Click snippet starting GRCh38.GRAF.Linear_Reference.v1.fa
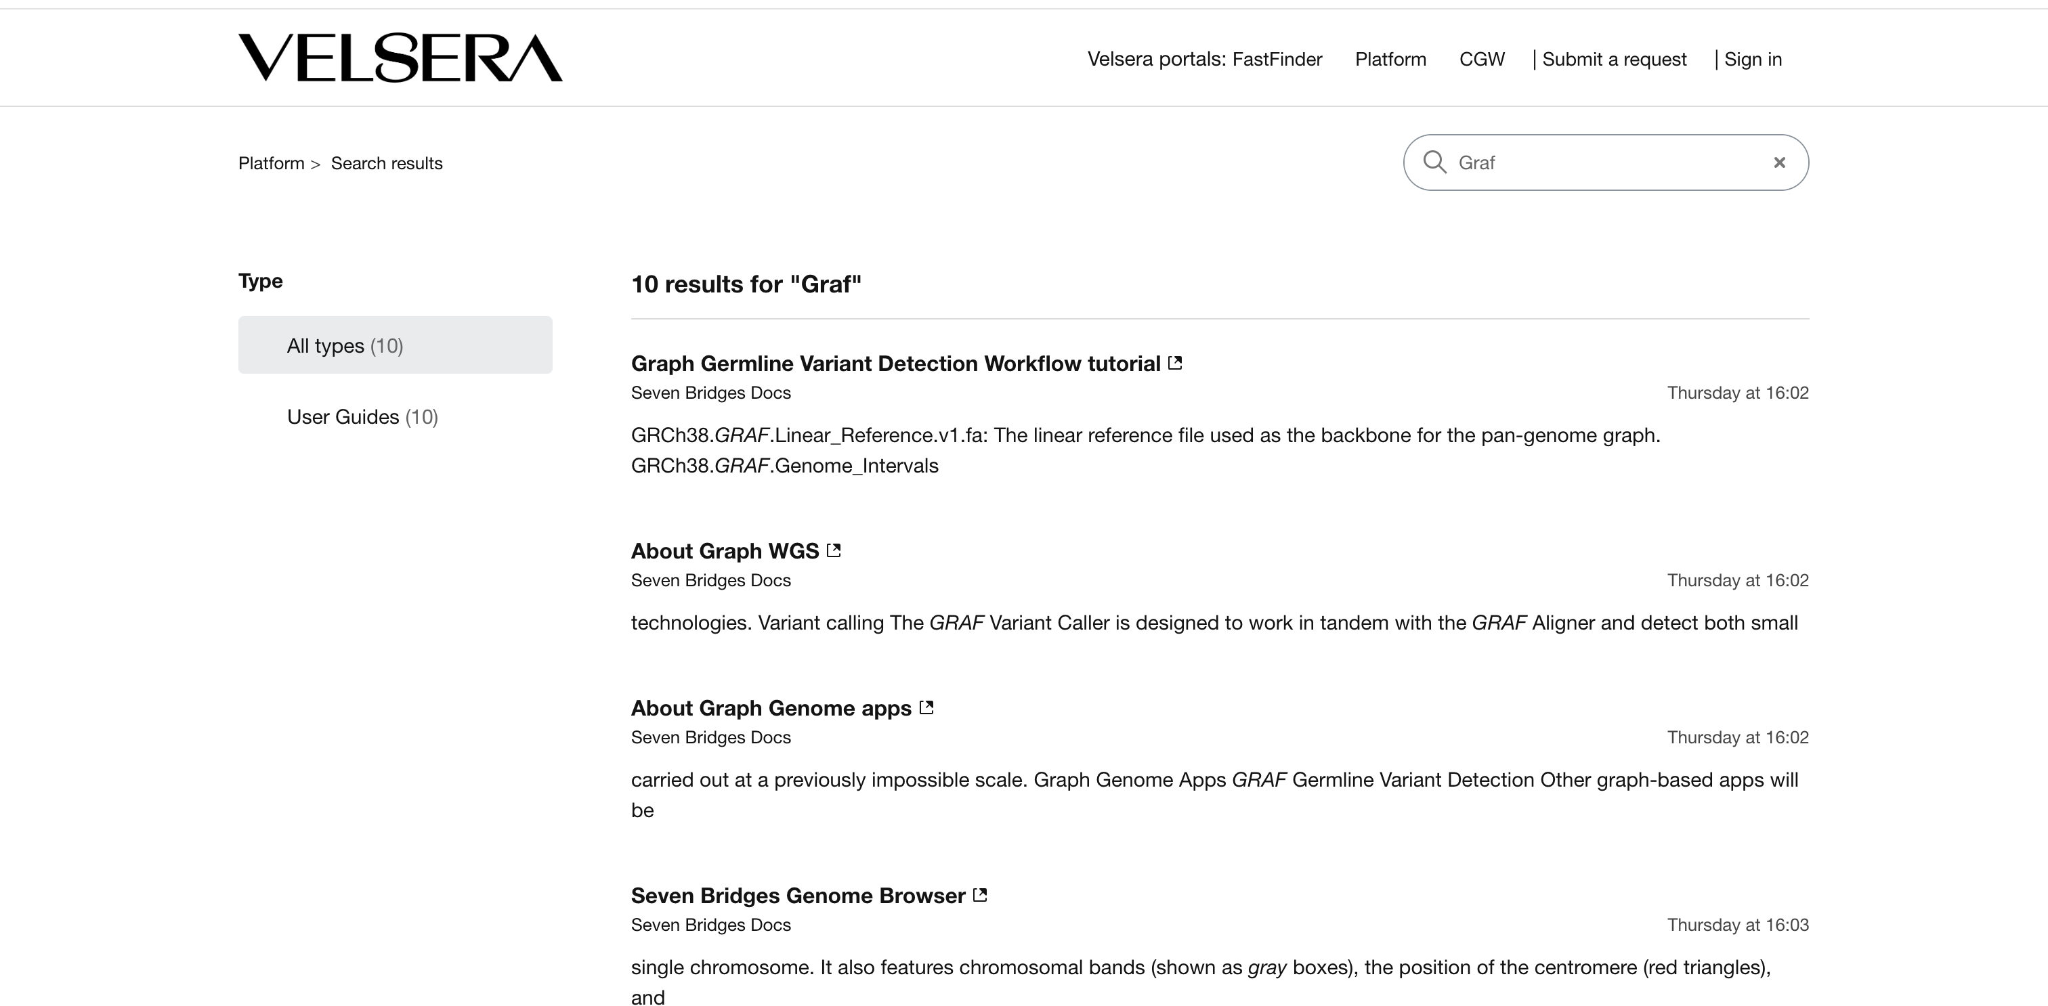The height and width of the screenshot is (1006, 2048). pos(1146,450)
